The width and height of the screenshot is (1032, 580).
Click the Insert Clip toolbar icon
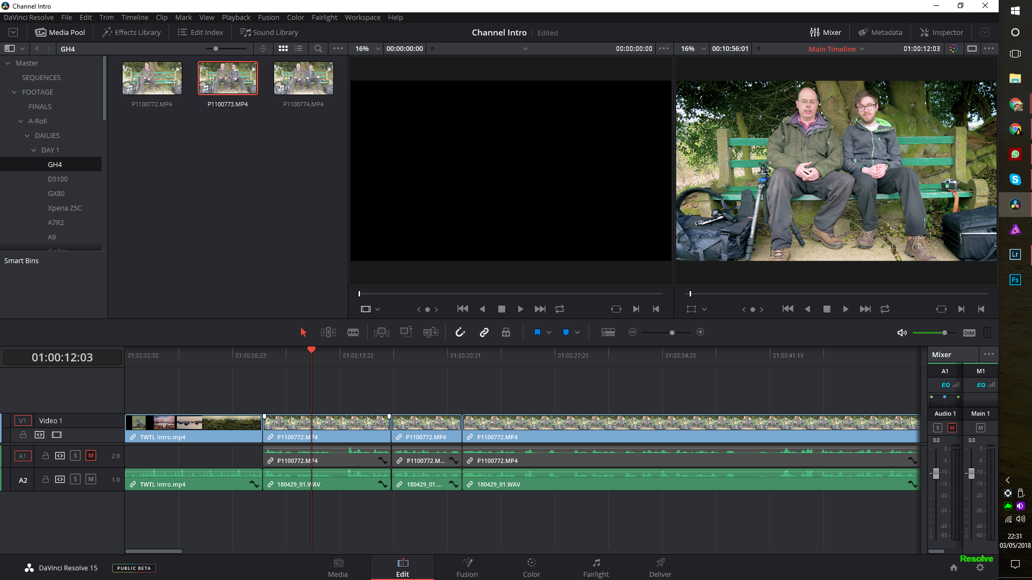382,332
